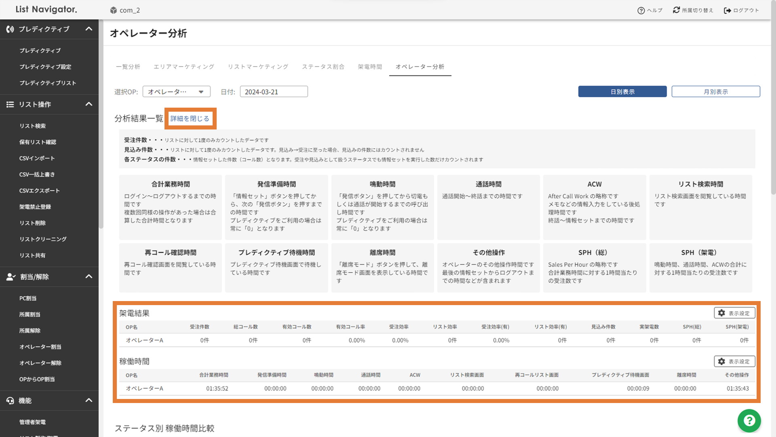776x437 pixels.
Task: Click the logout arrow icon
Action: click(x=727, y=11)
